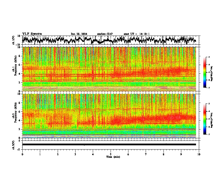
Task: Click the "ch.1(V)" waveform axis label
Action: point(14,40)
